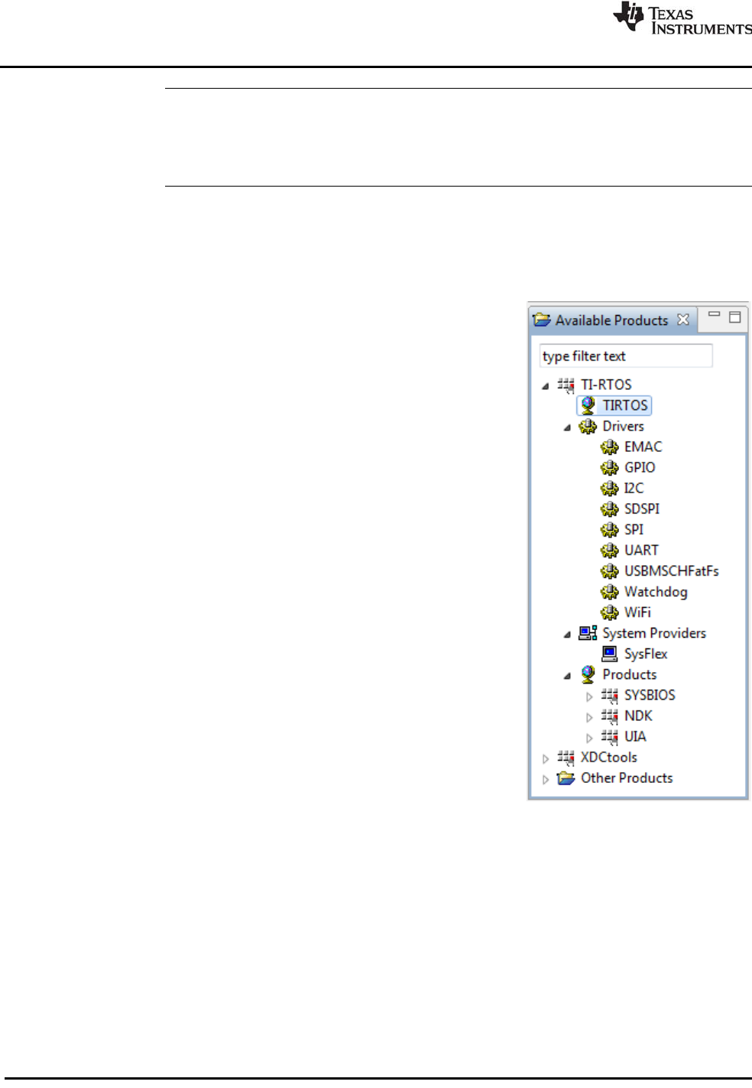The image size is (752, 1088).
Task: Click the UIA package icon
Action: tap(609, 736)
